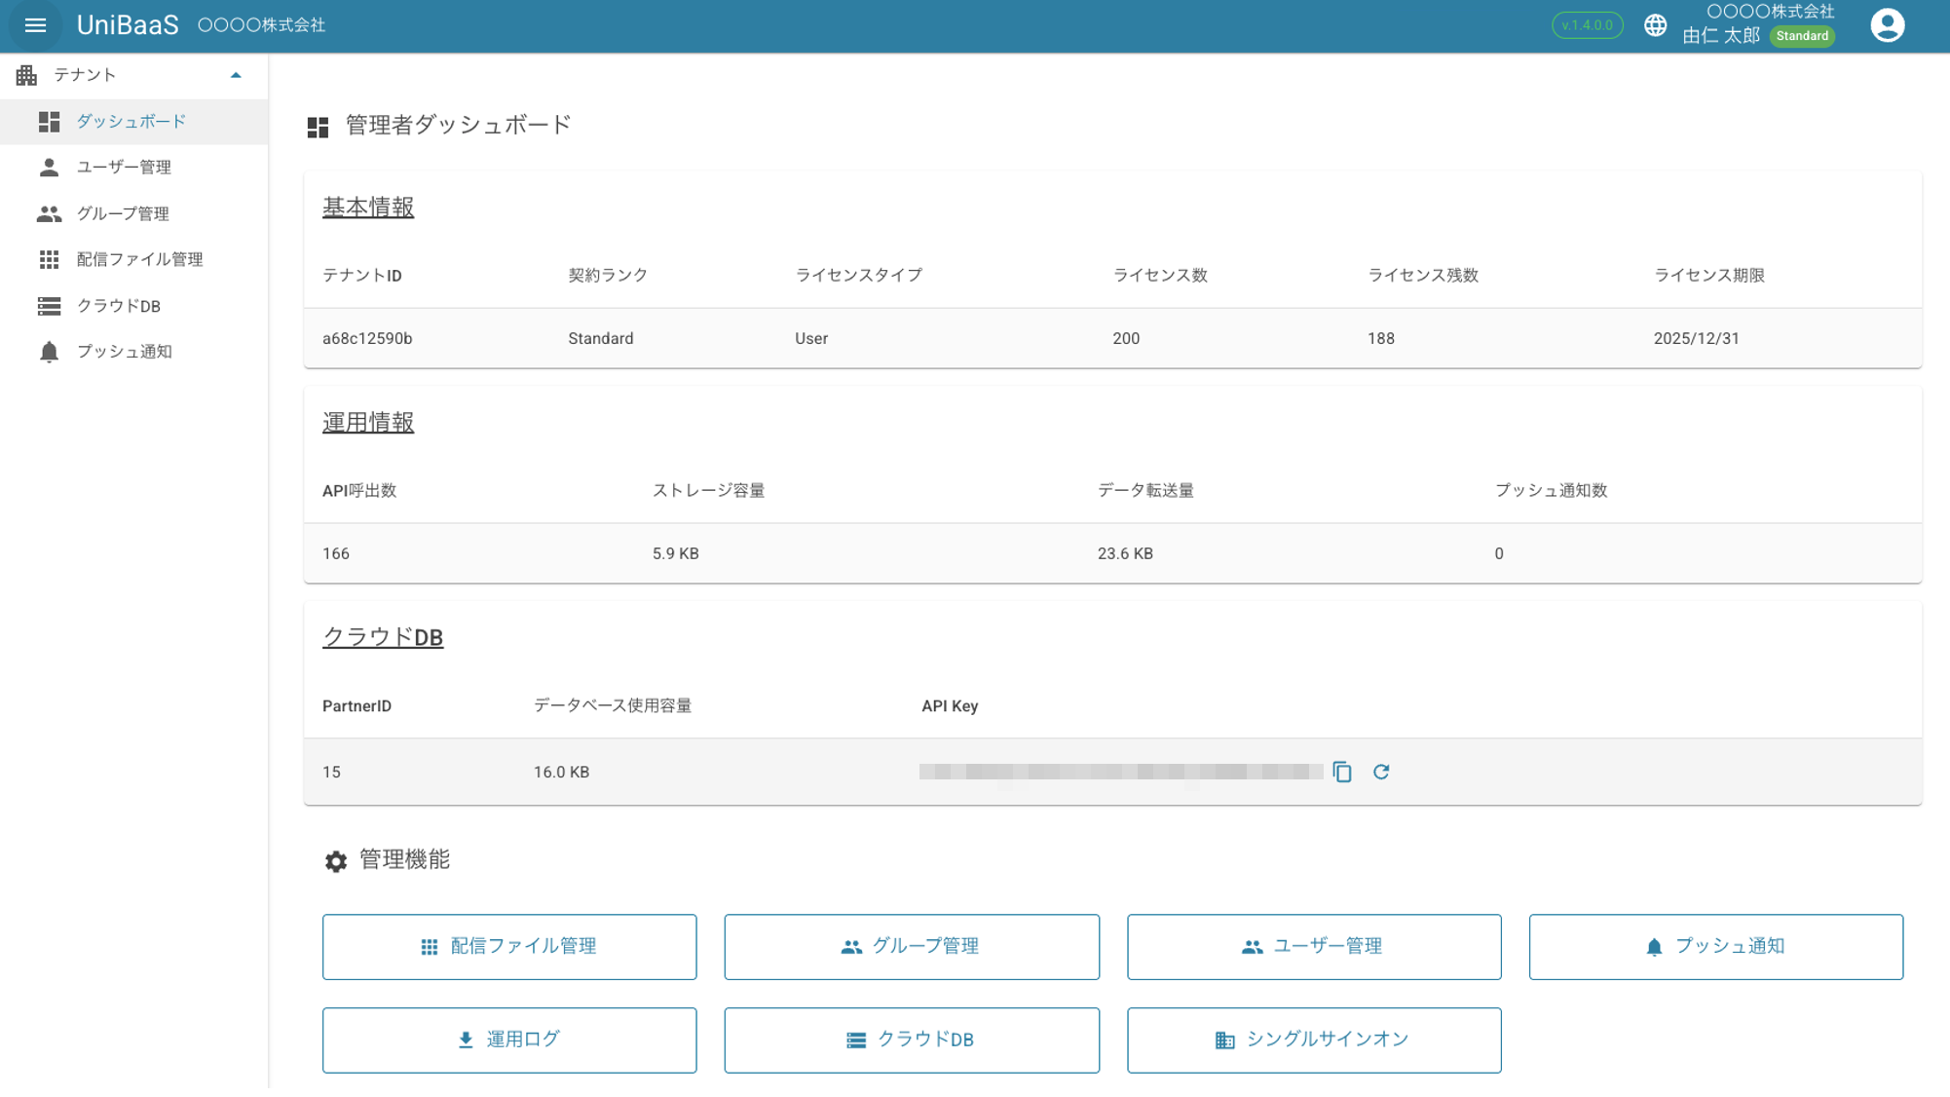Click the クラウドDB management button
This screenshot has height=1097, width=1950.
click(x=911, y=1040)
